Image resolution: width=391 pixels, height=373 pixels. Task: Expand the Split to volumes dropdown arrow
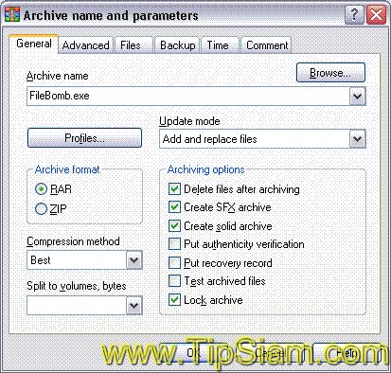pos(133,306)
